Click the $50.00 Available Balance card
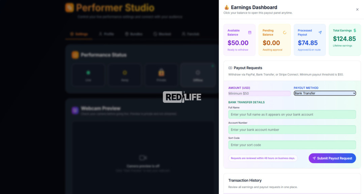Screen dimensions: 364x194 (239, 40)
